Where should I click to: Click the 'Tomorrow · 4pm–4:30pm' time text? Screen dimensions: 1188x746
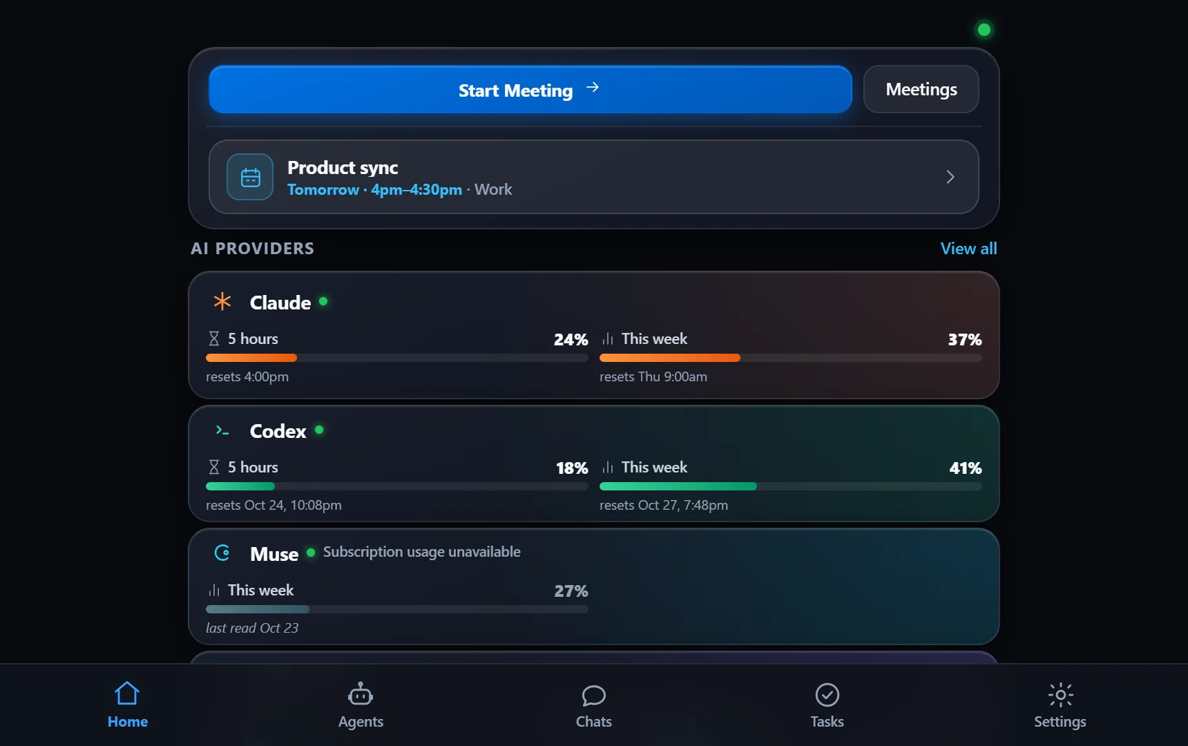(375, 189)
